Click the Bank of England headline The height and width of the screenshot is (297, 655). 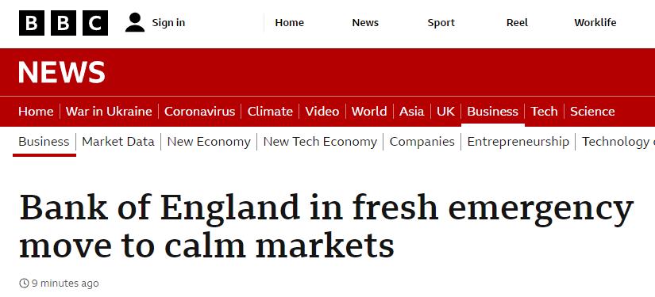pyautogui.click(x=326, y=226)
